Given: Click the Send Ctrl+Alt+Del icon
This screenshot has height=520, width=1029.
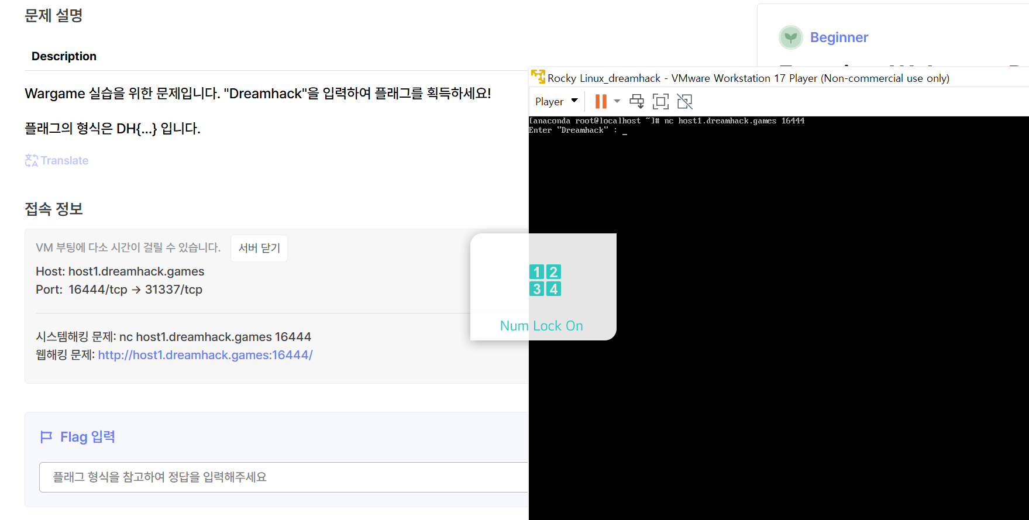Looking at the screenshot, I should click(636, 102).
